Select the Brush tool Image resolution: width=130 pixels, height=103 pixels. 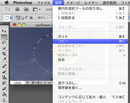point(4,72)
